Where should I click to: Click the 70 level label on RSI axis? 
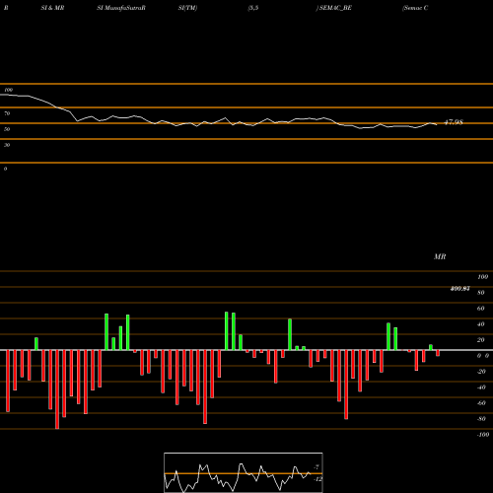tap(7, 113)
